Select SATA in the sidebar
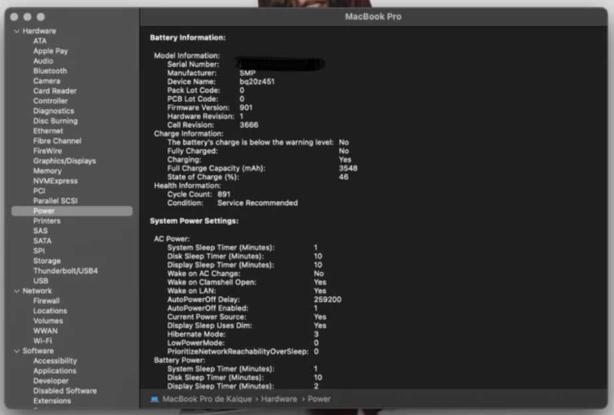 42,241
